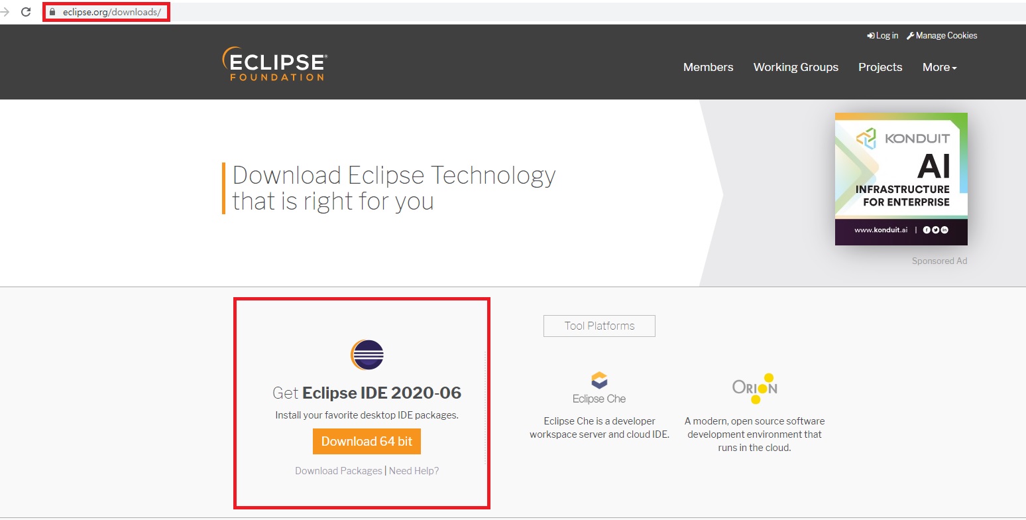
Task: Open Manage Cookies
Action: 942,36
